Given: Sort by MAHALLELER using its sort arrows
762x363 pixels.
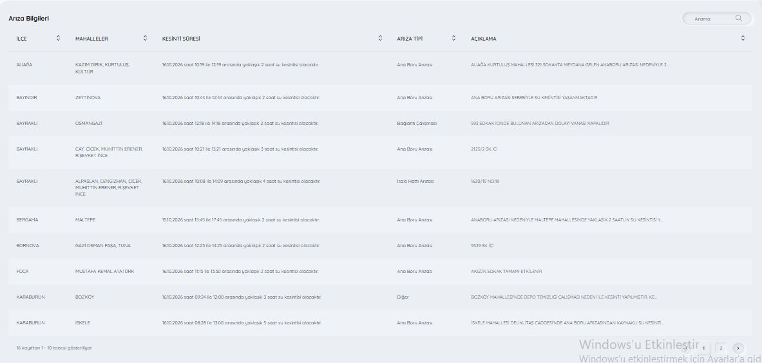Looking at the screenshot, I should [x=145, y=39].
